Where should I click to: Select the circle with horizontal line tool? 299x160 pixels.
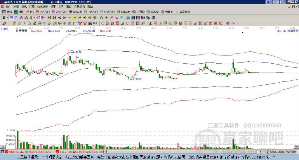tap(39, 23)
